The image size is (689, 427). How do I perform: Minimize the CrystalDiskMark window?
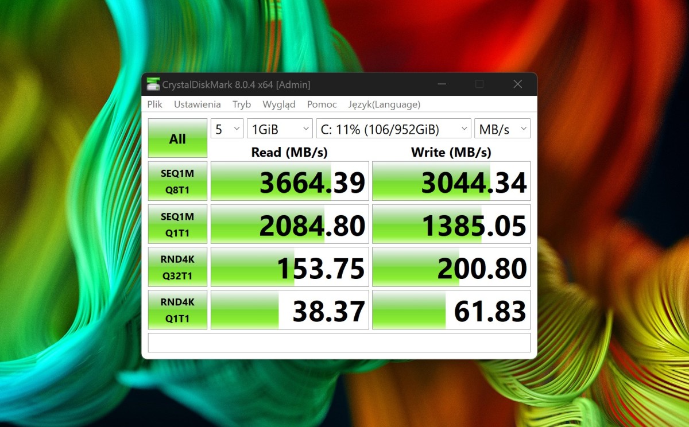[442, 84]
